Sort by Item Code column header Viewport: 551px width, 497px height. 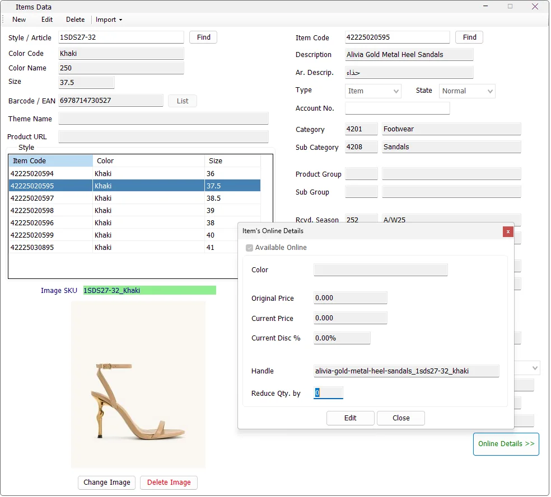click(50, 161)
